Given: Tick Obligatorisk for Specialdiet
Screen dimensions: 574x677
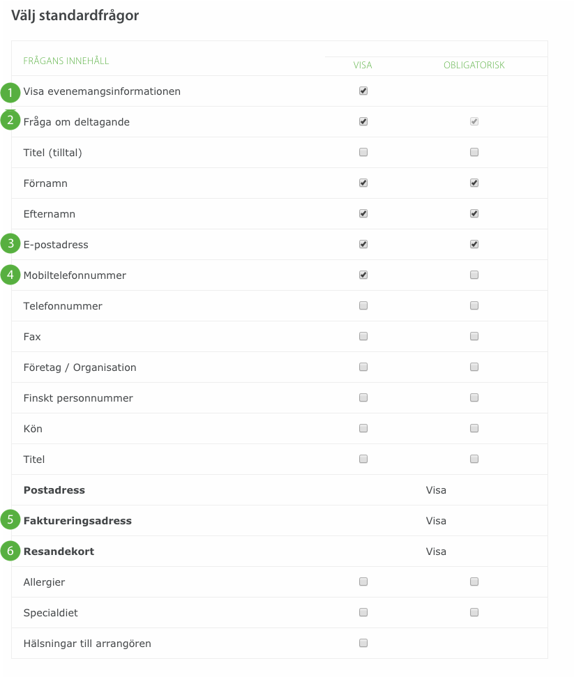Looking at the screenshot, I should click(474, 612).
